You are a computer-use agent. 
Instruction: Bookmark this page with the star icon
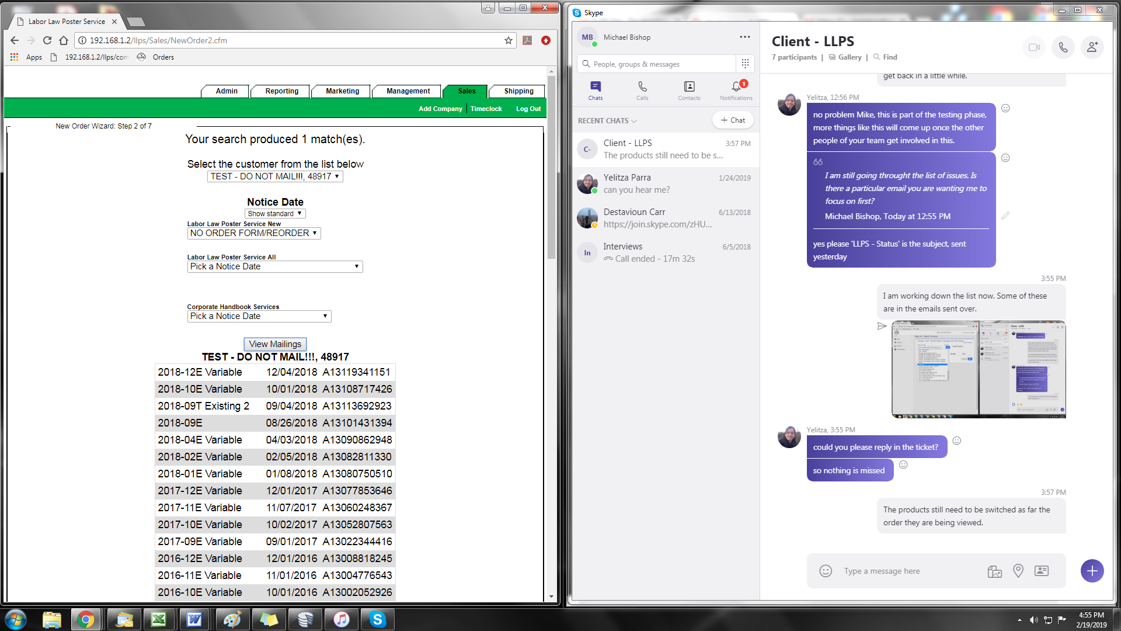coord(508,40)
